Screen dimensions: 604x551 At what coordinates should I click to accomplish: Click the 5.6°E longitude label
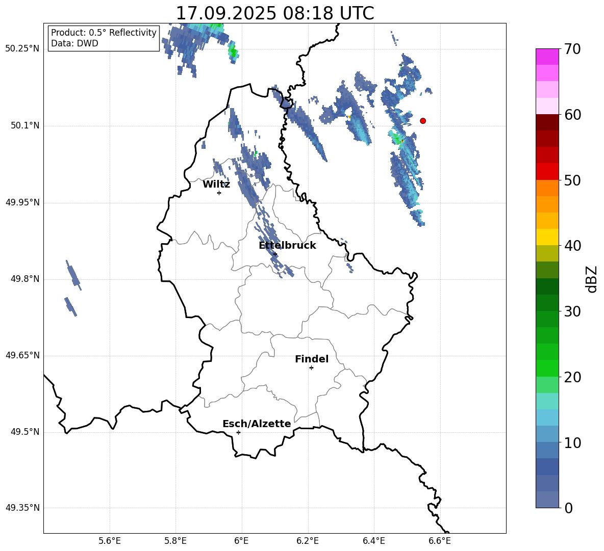pos(110,541)
